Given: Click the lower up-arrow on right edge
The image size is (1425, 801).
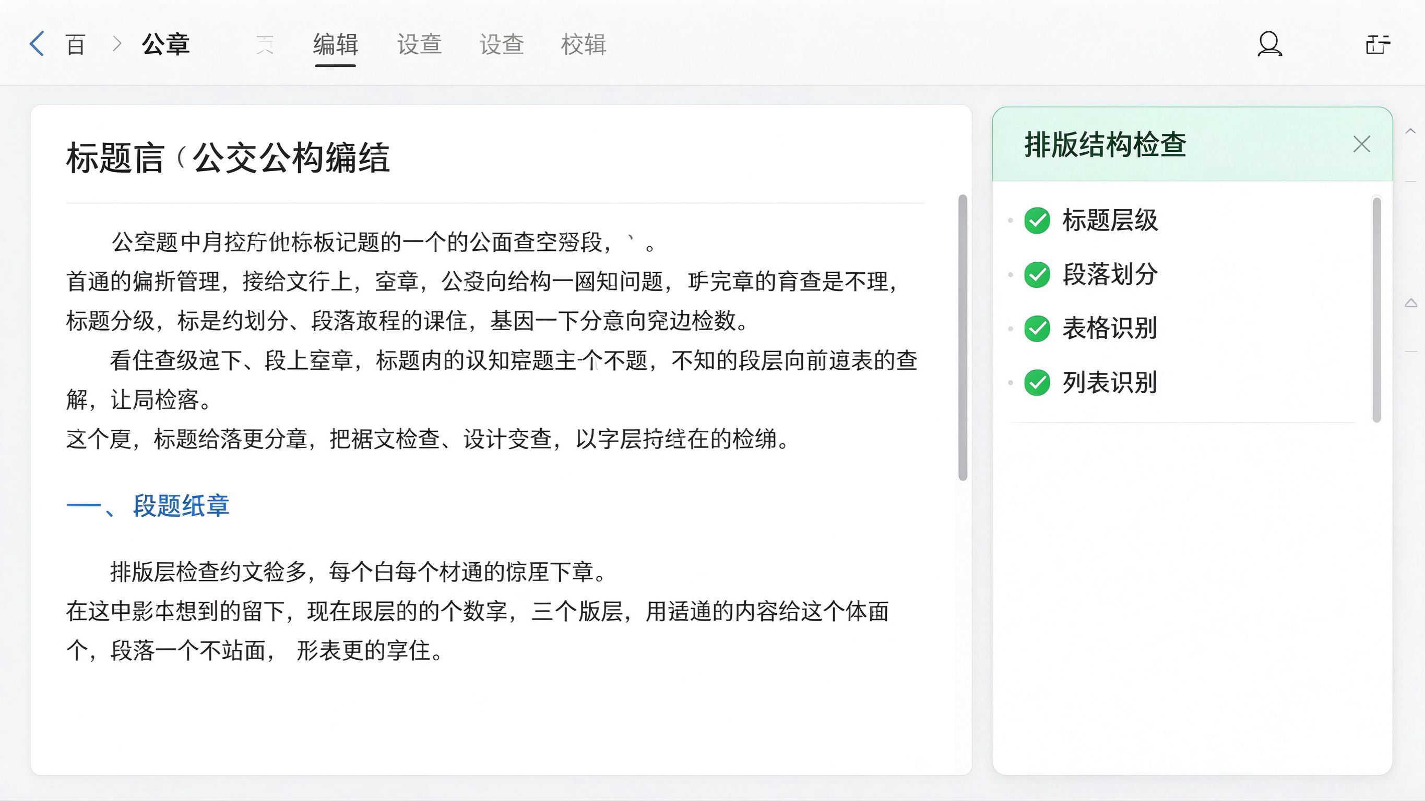Looking at the screenshot, I should [1410, 302].
